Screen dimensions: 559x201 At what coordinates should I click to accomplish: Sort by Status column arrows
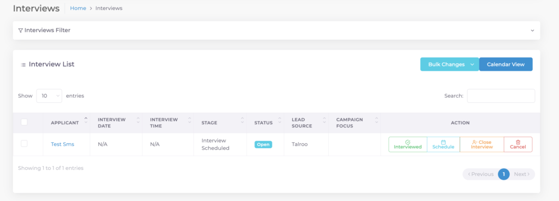280,120
